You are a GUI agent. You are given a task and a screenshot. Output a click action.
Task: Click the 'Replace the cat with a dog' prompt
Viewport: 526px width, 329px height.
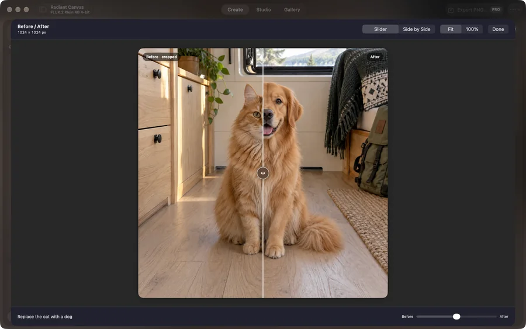(44, 317)
